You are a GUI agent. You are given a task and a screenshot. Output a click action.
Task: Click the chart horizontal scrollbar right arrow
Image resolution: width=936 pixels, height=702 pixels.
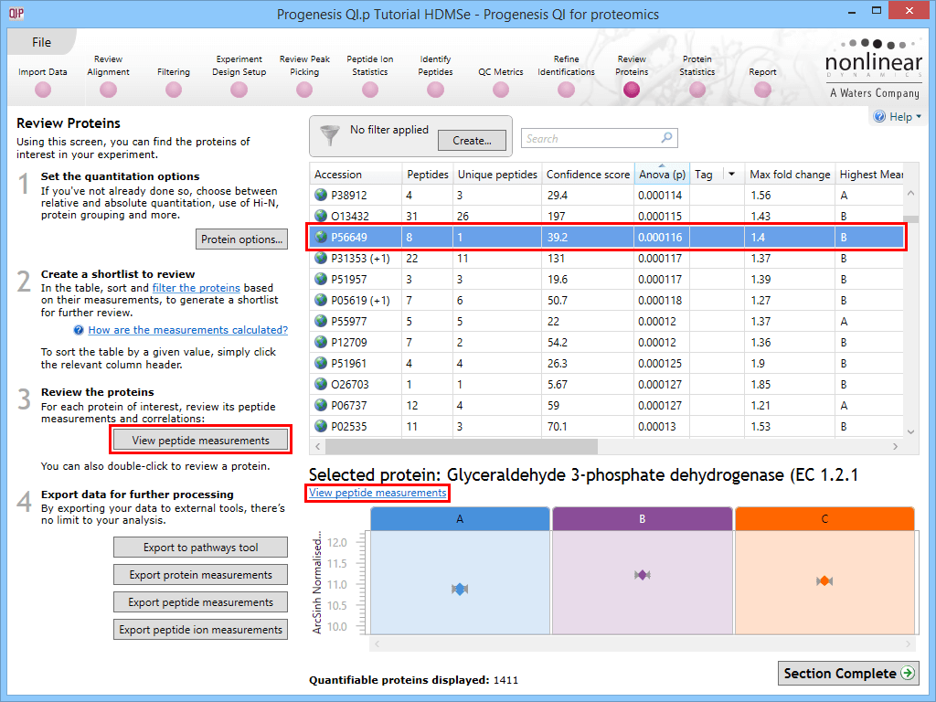point(908,644)
